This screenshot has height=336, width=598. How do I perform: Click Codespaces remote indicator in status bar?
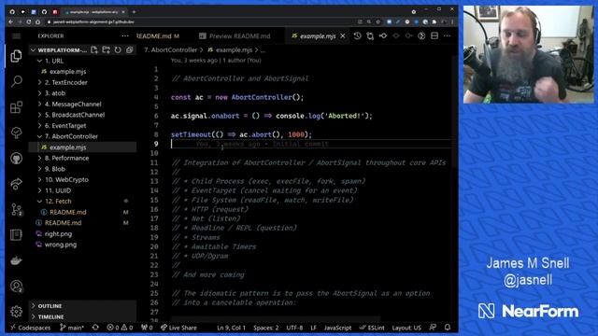click(30, 328)
